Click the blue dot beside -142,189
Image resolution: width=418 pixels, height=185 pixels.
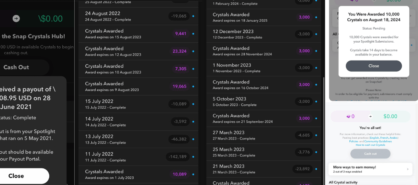(193, 157)
